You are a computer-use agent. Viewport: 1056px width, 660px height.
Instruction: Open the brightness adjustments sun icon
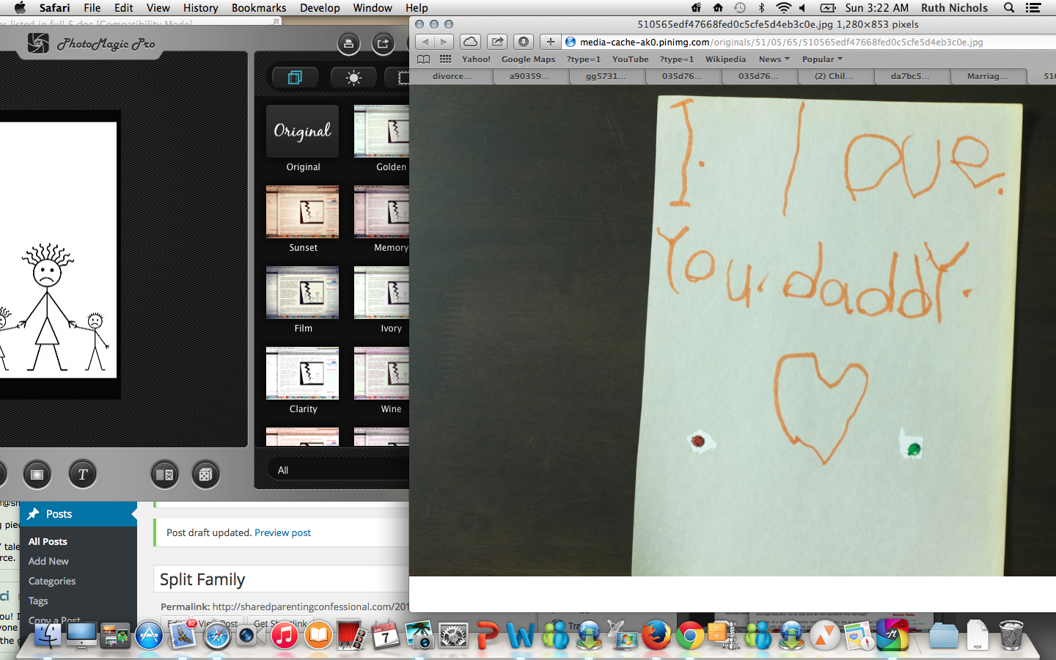353,78
